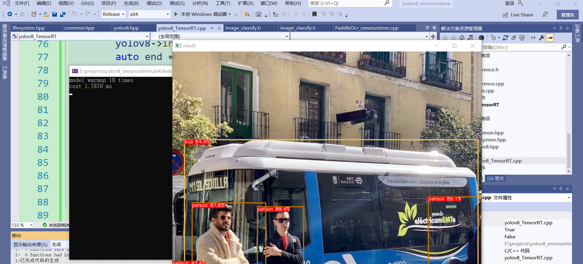This screenshot has width=583, height=264.
Task: Click the Undo arrow icon
Action: tap(74, 15)
